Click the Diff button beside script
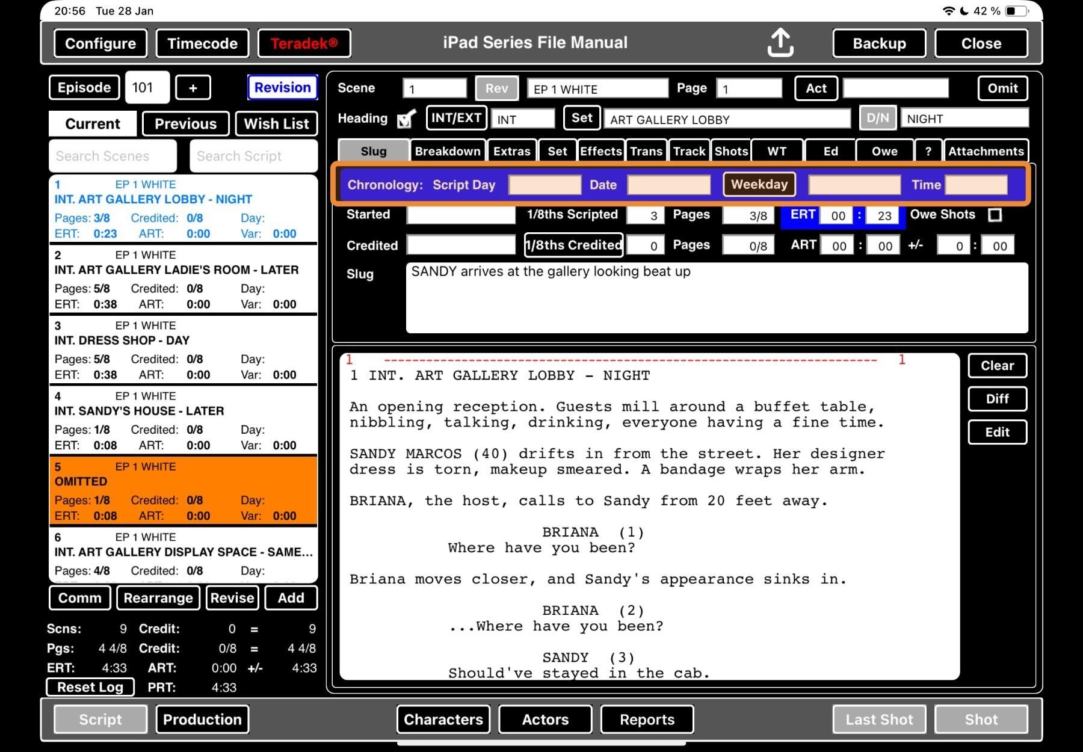This screenshot has width=1083, height=752. tap(997, 399)
